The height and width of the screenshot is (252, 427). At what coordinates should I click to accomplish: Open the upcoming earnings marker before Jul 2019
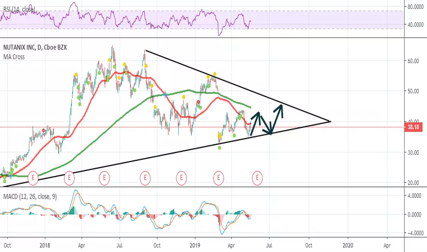[x=257, y=178]
